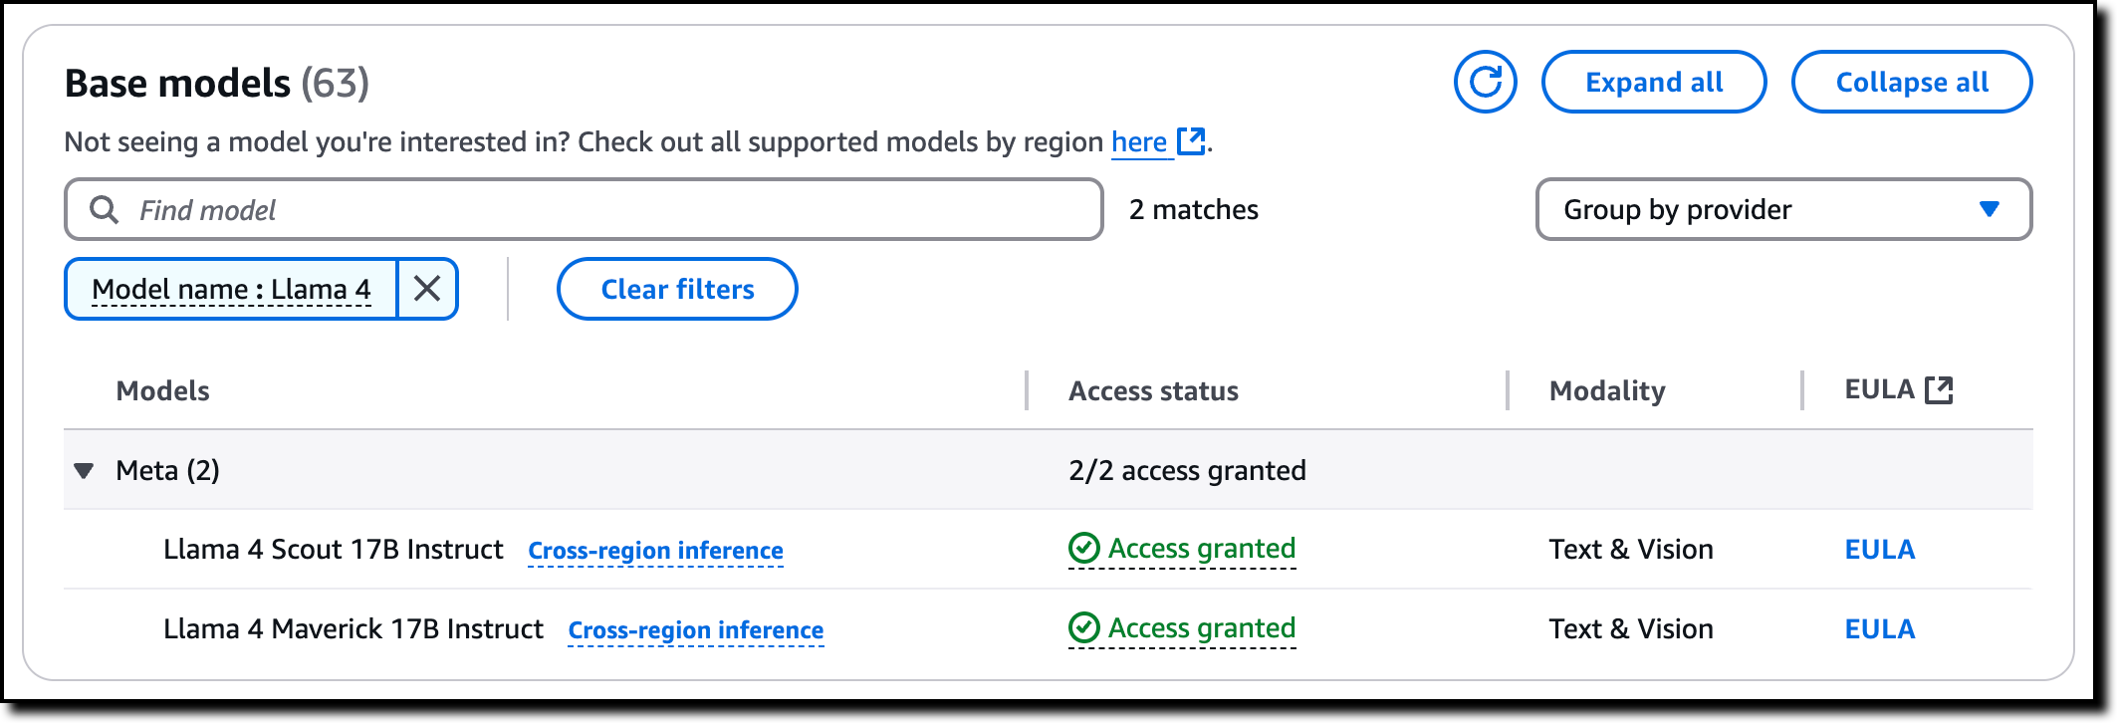This screenshot has width=2117, height=723.
Task: Click the EULA column external link icon
Action: point(1939,389)
